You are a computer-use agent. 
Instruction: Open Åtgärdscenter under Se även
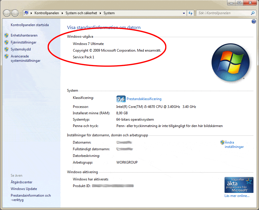[x=21, y=182]
